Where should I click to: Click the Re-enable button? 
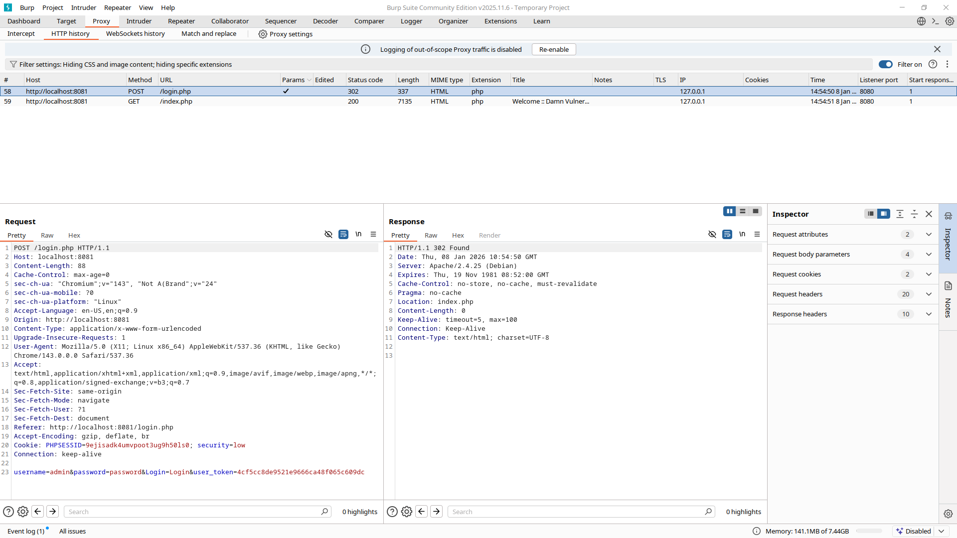553,49
